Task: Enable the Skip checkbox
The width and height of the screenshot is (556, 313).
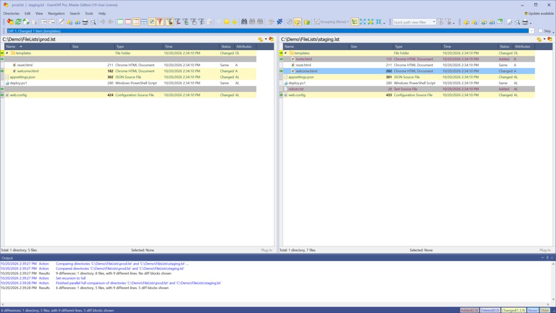Action: pos(540,31)
